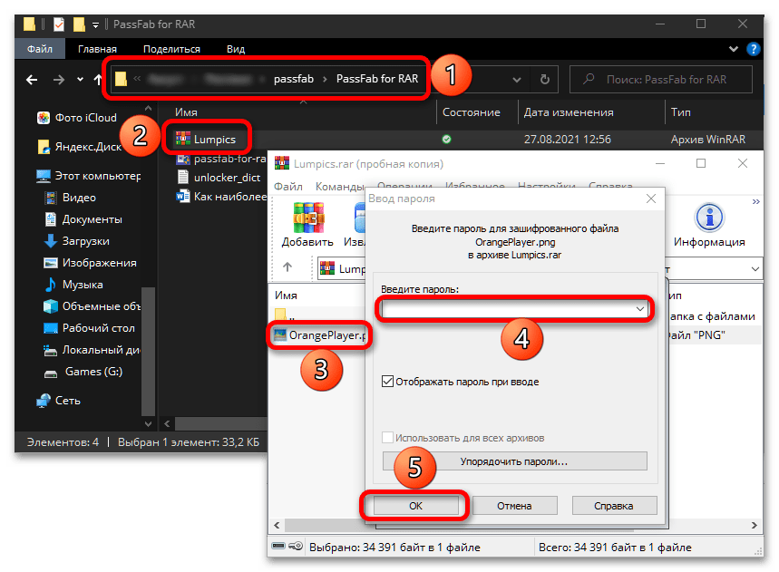Click the Explorer refresh button
The height and width of the screenshot is (572, 779).
pyautogui.click(x=544, y=80)
